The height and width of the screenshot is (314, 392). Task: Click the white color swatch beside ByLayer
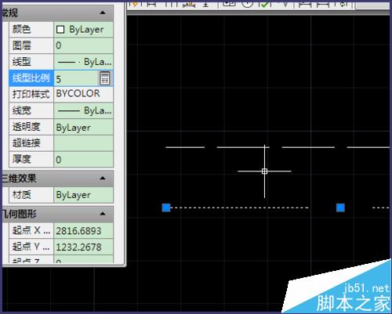click(x=60, y=29)
